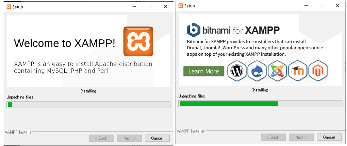Image resolution: width=347 pixels, height=146 pixels.
Task: Click disabled Next button in right Setup window
Action: [x=301, y=137]
